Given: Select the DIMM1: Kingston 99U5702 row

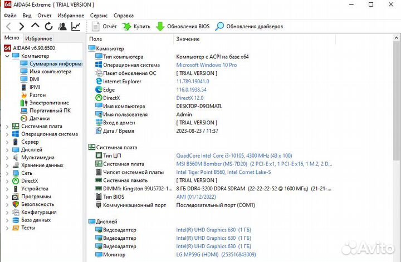Looking at the screenshot, I should pyautogui.click(x=213, y=189).
